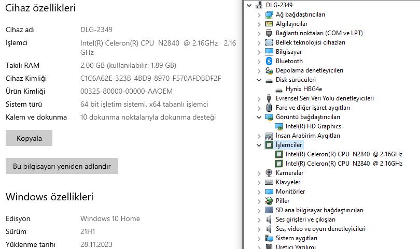Click the Hynix HBG4e disk icon
420x249 pixels.
tap(279, 90)
